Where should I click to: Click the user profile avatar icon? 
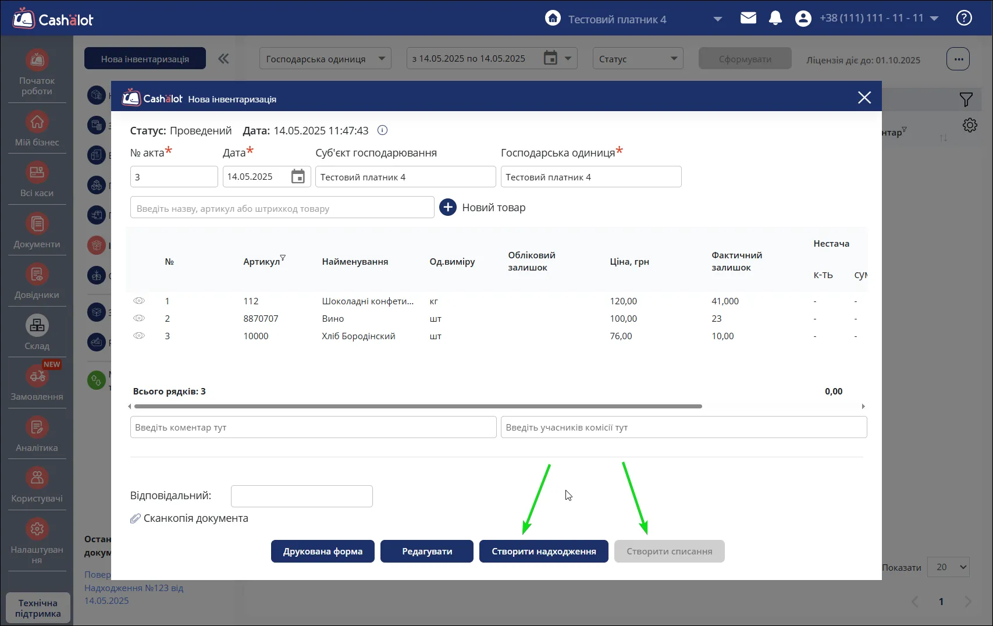point(803,19)
